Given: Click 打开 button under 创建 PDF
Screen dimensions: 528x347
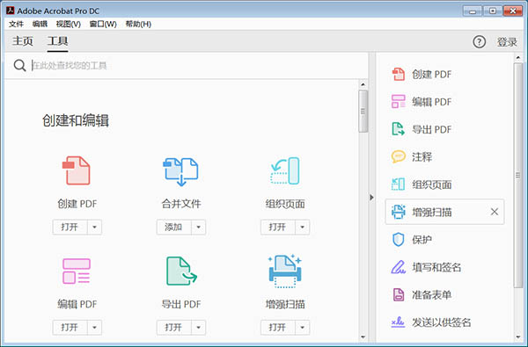Looking at the screenshot, I should 70,227.
